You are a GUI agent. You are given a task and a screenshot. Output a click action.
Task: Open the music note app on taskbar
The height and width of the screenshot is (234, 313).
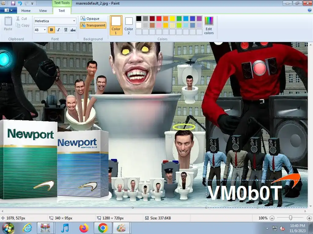coord(65,228)
